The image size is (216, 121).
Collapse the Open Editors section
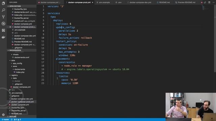(x=15, y=6)
